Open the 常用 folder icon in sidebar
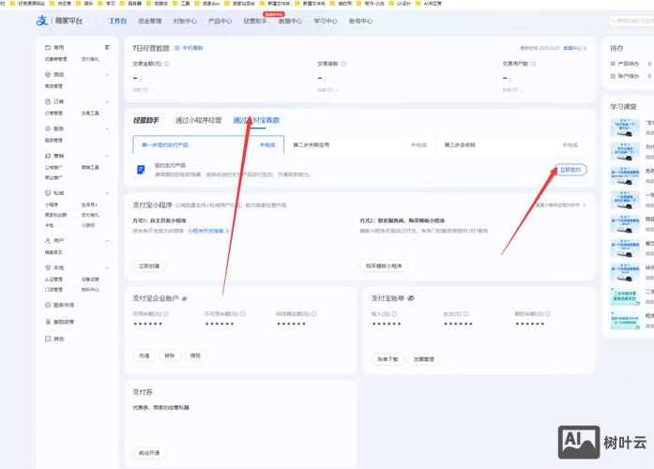654x469 pixels. point(48,48)
